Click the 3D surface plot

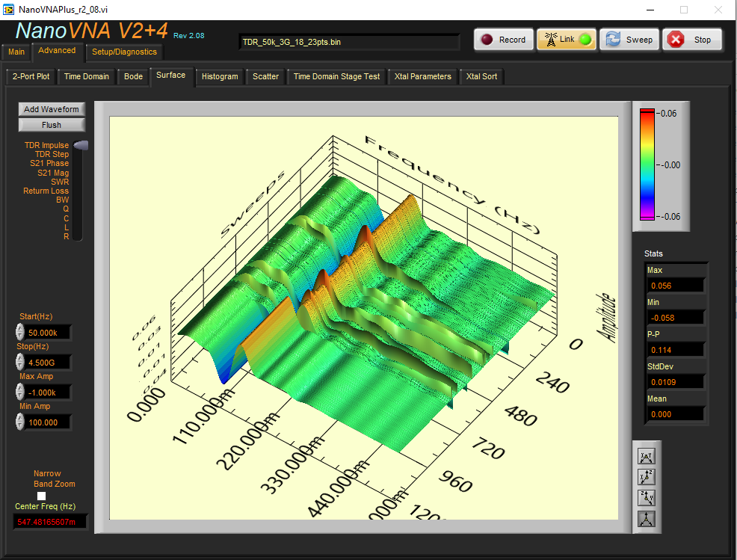[364, 318]
